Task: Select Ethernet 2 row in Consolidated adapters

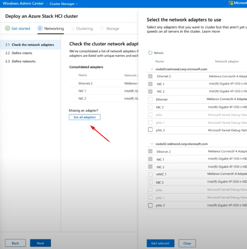Action: click(x=104, y=83)
